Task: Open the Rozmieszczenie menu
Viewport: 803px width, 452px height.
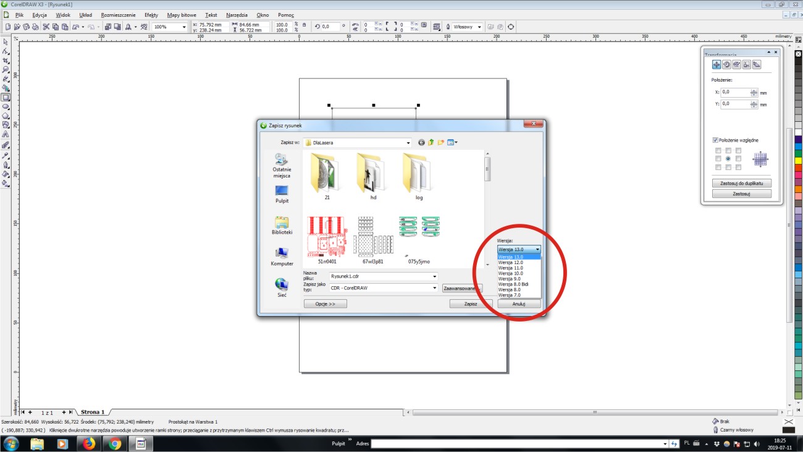Action: (x=119, y=14)
